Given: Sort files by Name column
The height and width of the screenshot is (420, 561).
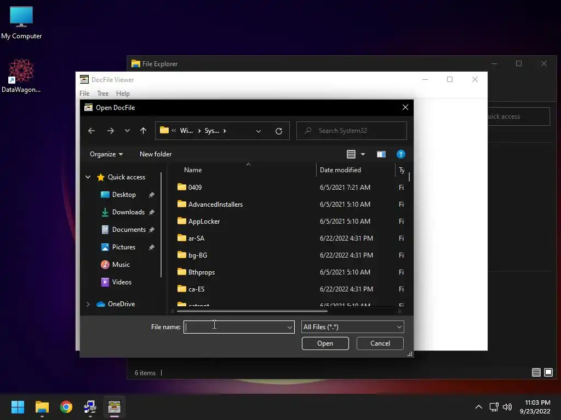Looking at the screenshot, I should [x=193, y=170].
